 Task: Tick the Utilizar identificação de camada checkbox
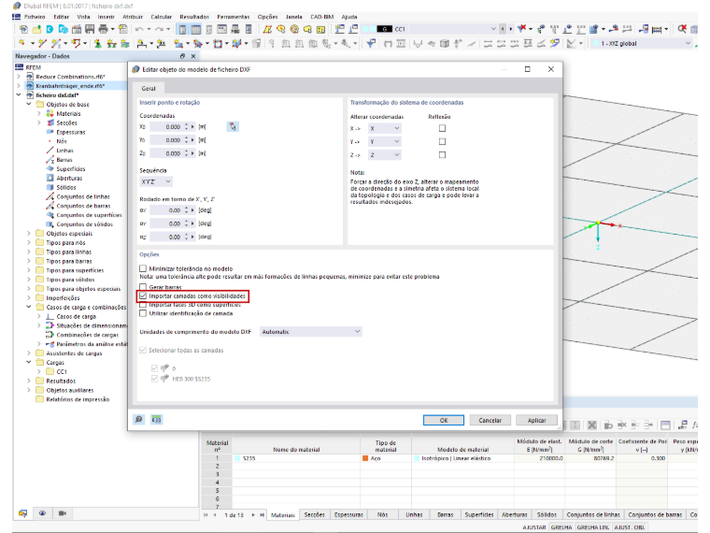click(143, 313)
